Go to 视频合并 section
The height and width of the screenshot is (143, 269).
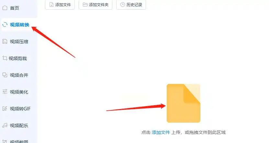(18, 75)
